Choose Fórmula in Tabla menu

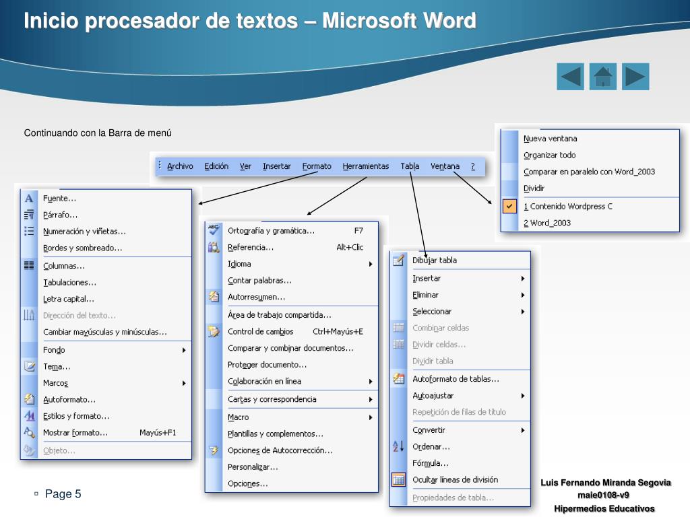click(431, 463)
